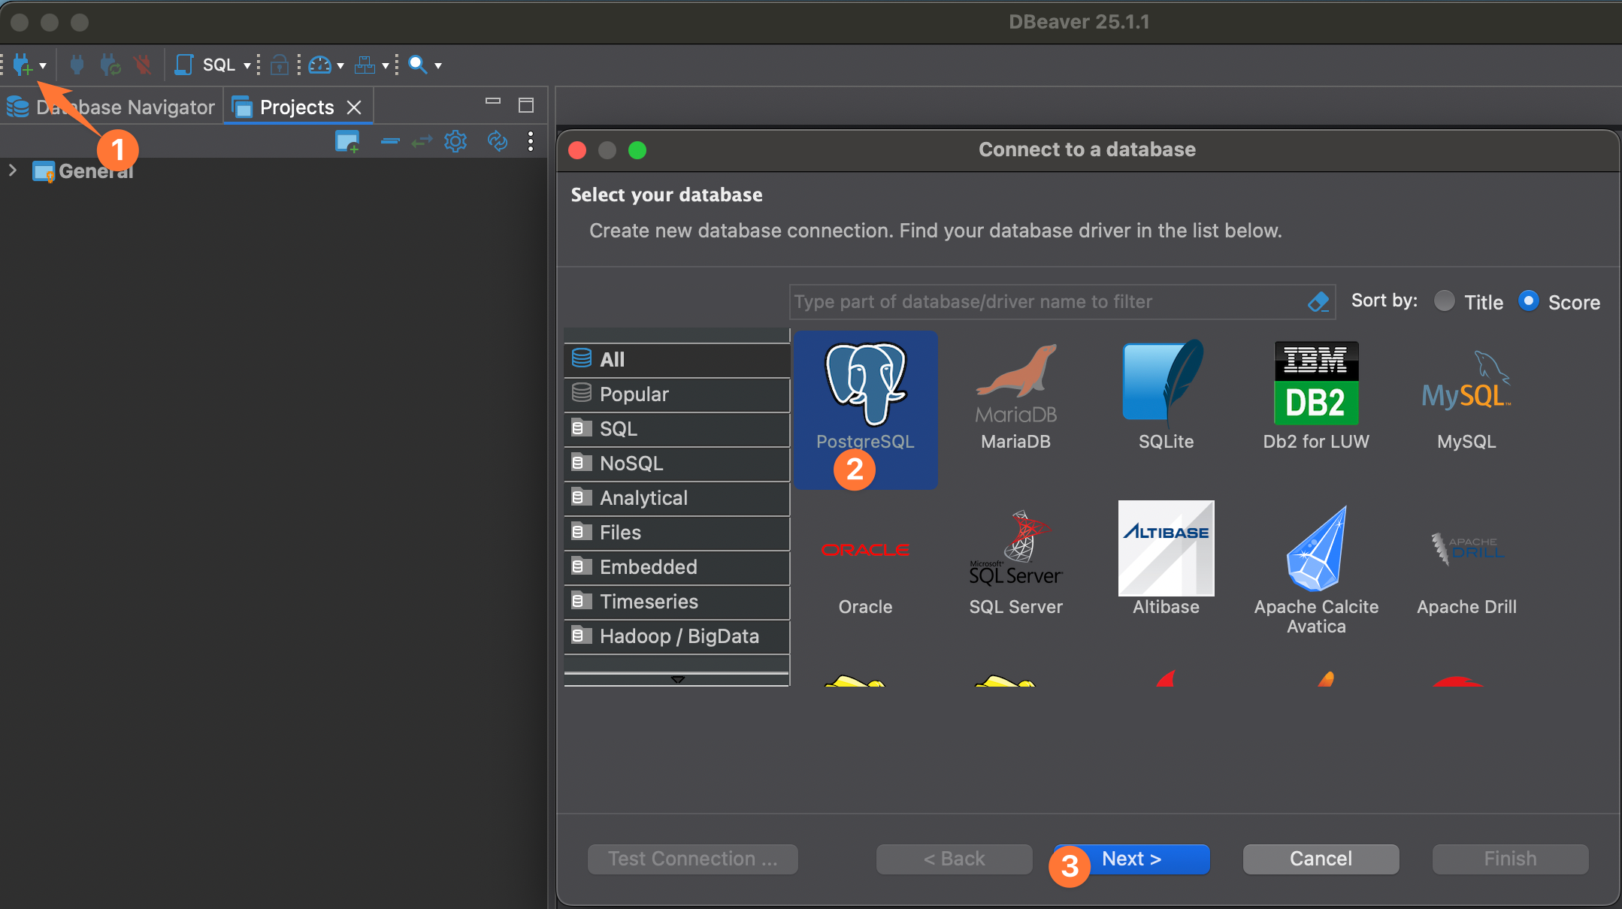Click the Finish button
This screenshot has height=909, width=1622.
tap(1510, 859)
